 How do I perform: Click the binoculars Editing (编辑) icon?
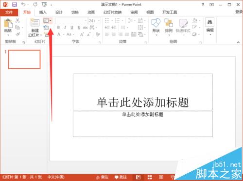[x=210, y=22]
